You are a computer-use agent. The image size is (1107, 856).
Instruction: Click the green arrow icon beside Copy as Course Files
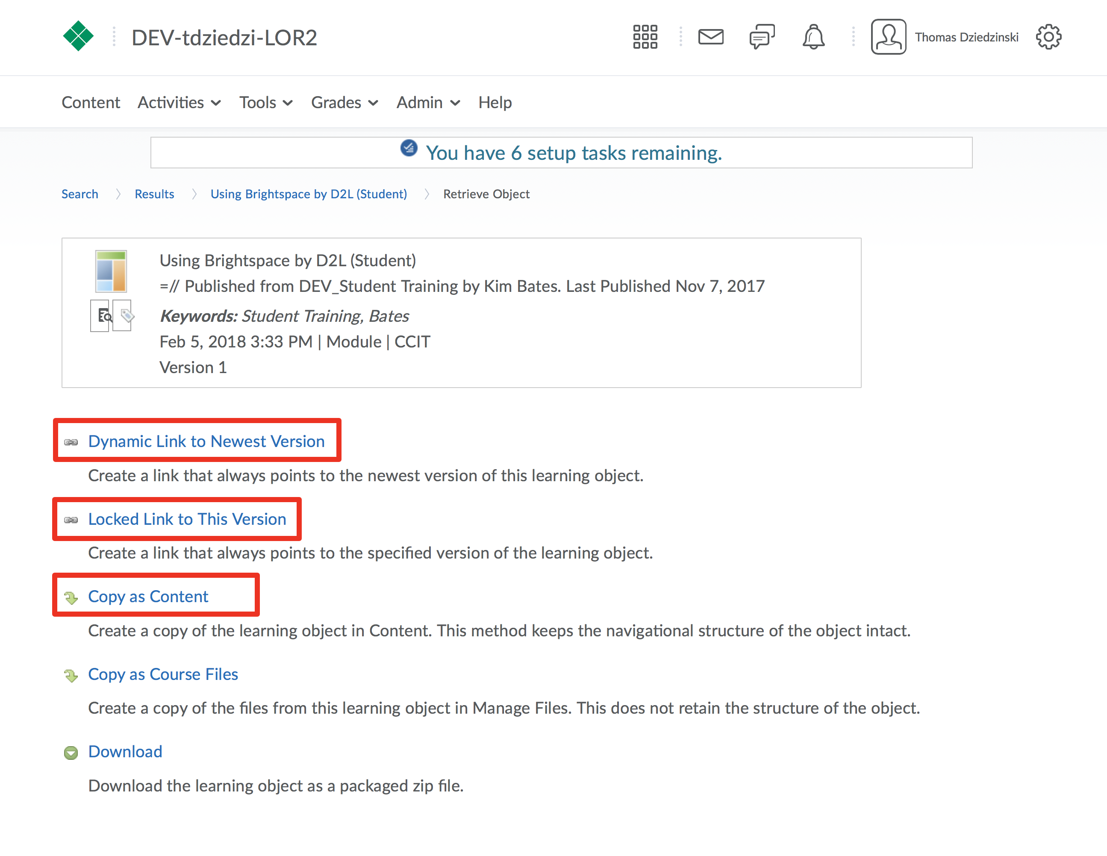pyautogui.click(x=71, y=676)
